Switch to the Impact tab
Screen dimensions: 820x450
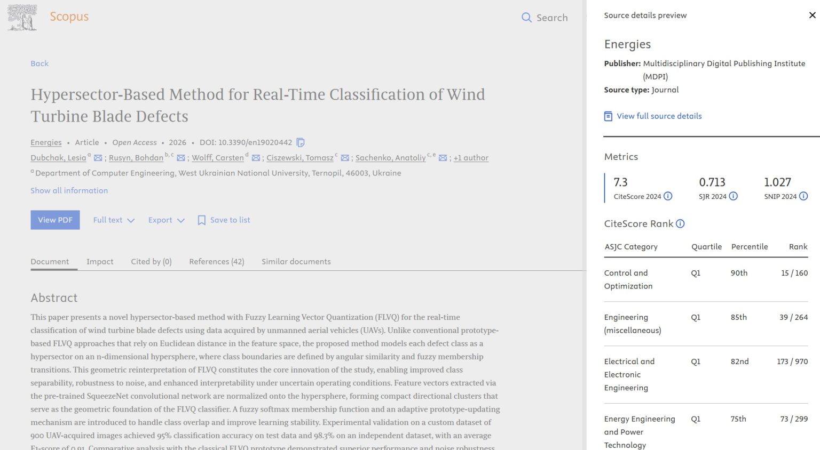pyautogui.click(x=100, y=262)
